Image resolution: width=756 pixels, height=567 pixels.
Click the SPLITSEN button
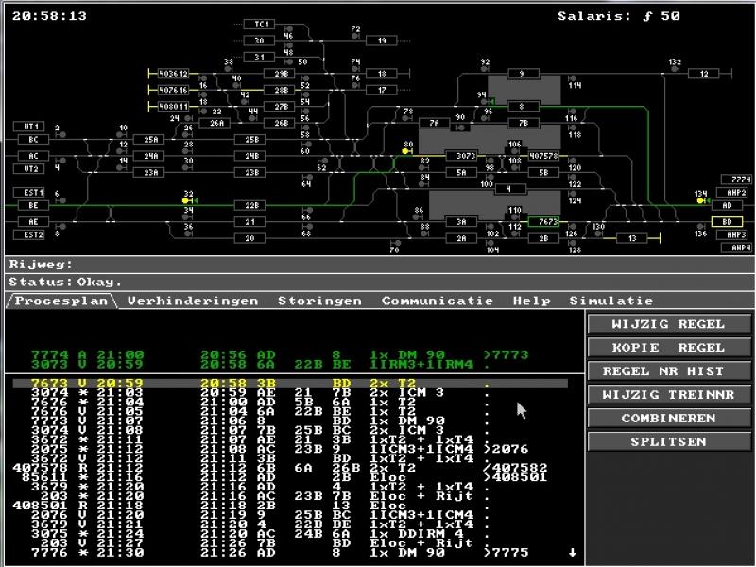pos(668,441)
